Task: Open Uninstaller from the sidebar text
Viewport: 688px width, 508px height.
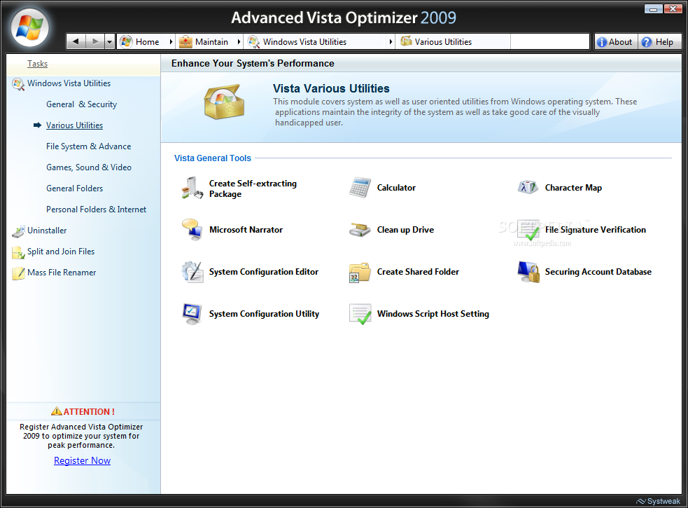Action: tap(47, 231)
